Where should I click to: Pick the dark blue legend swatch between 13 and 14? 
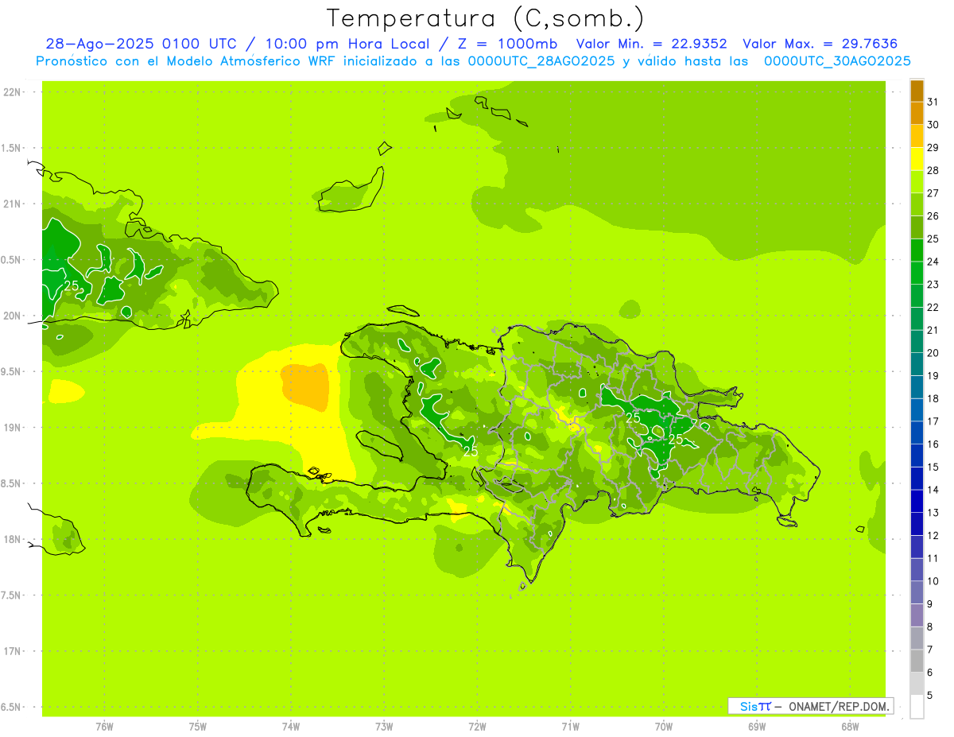coord(917,501)
